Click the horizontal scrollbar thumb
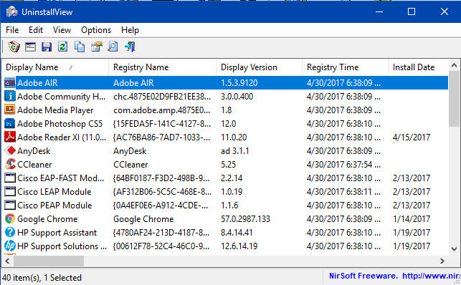 click(x=49, y=261)
